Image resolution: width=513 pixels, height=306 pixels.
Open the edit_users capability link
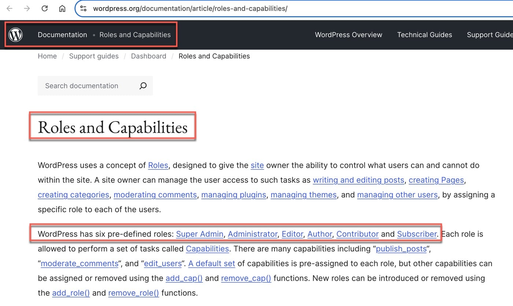point(163,263)
